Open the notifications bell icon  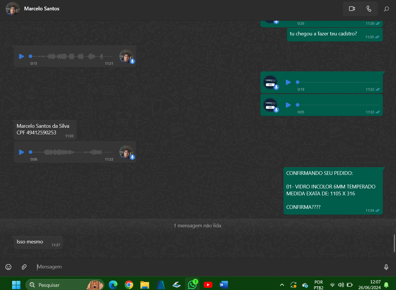(387, 285)
